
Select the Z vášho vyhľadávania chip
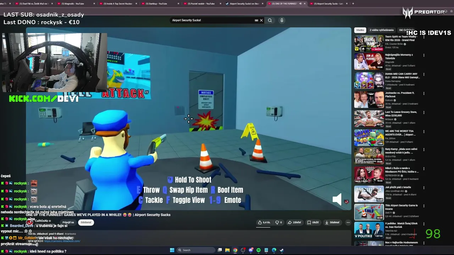(x=382, y=30)
